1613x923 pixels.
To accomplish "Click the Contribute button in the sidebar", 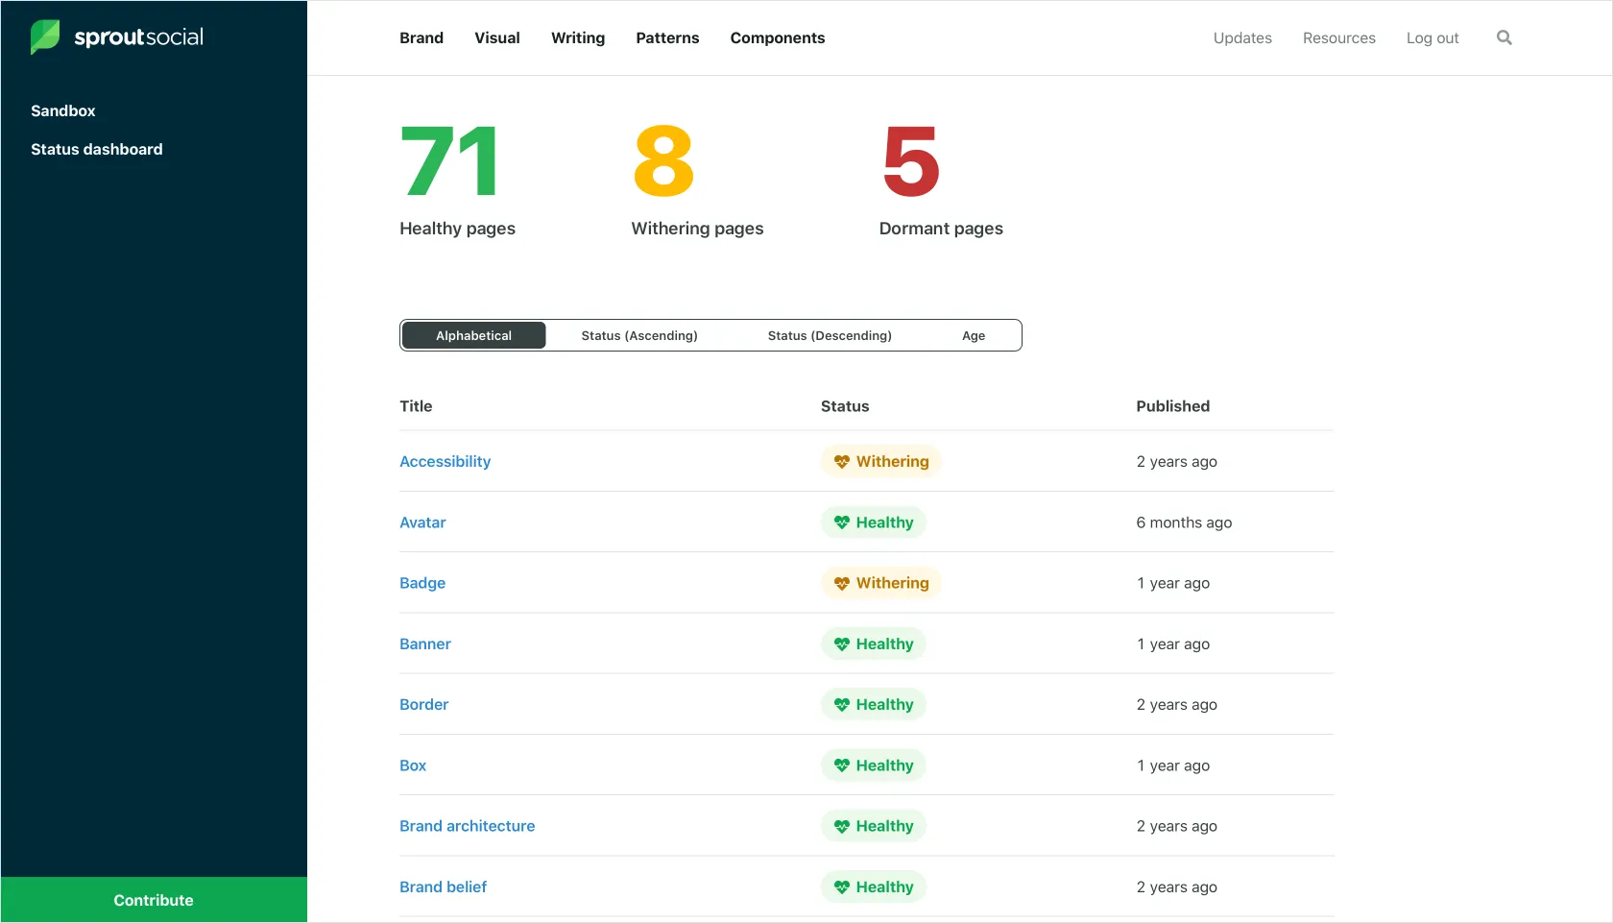I will pos(153,899).
